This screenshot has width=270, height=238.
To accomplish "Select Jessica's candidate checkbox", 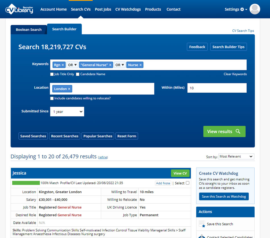I will click(x=188, y=183).
